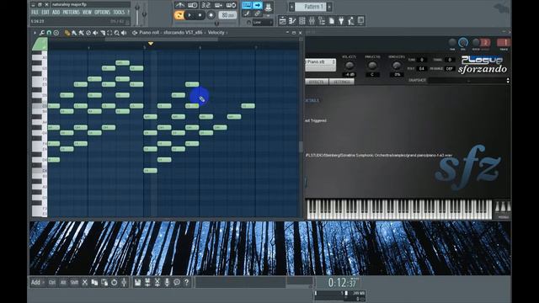Open the PATTERNS menu

tap(71, 13)
